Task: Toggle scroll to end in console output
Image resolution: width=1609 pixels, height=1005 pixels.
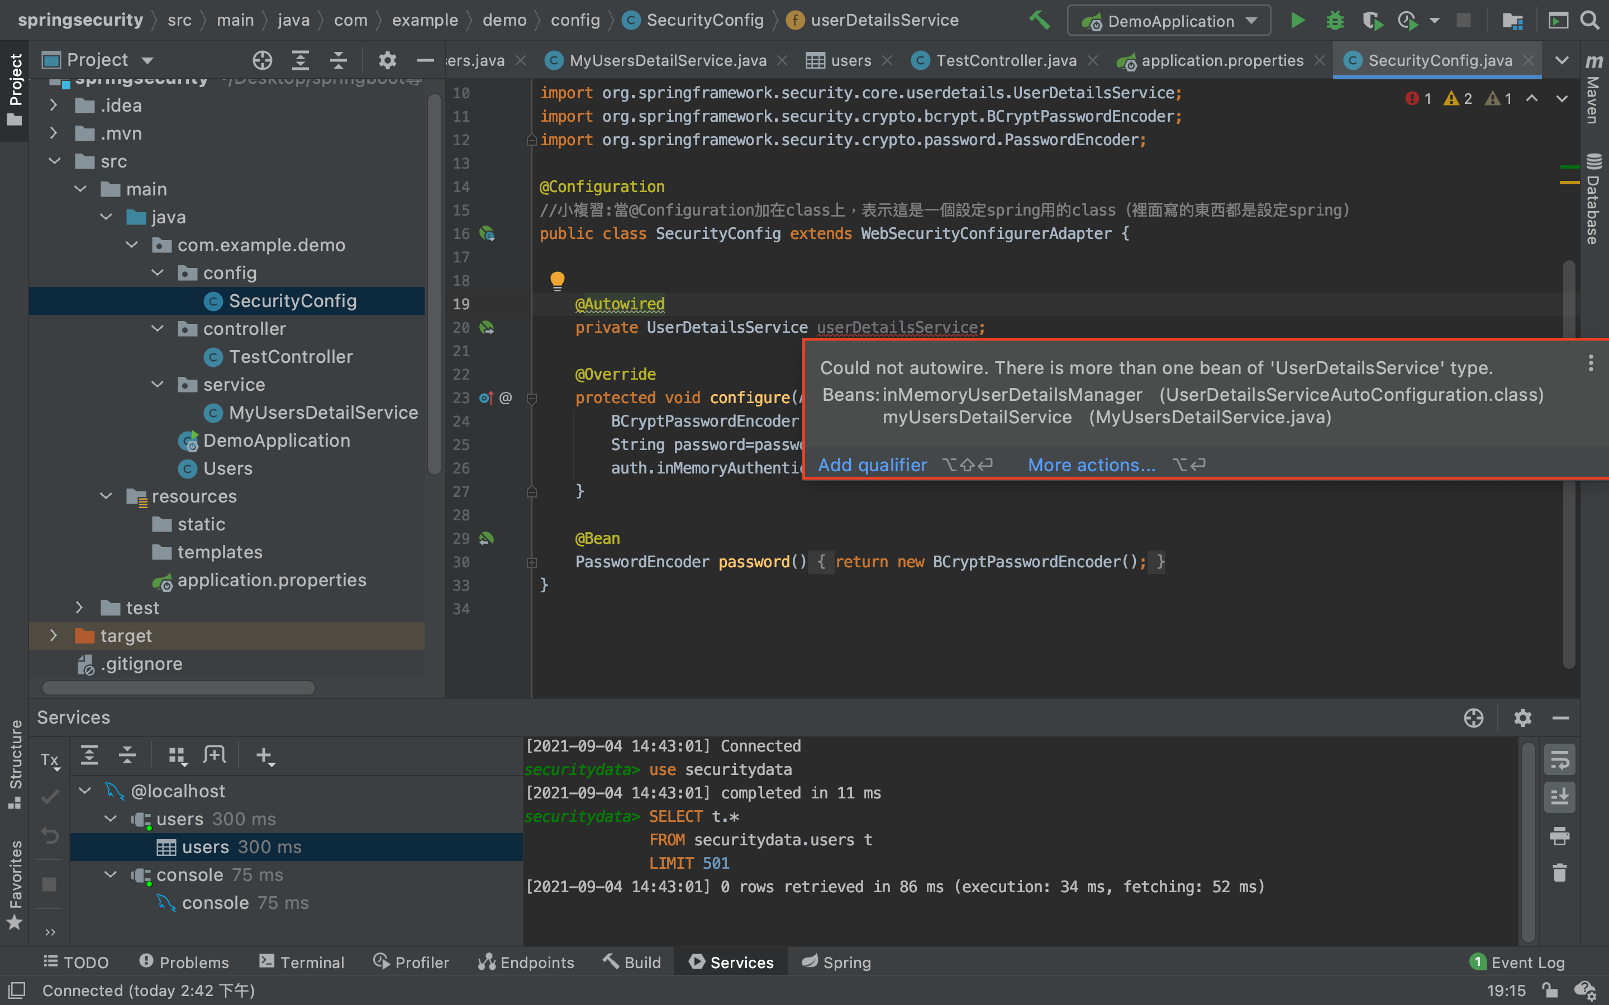Action: pos(1559,796)
